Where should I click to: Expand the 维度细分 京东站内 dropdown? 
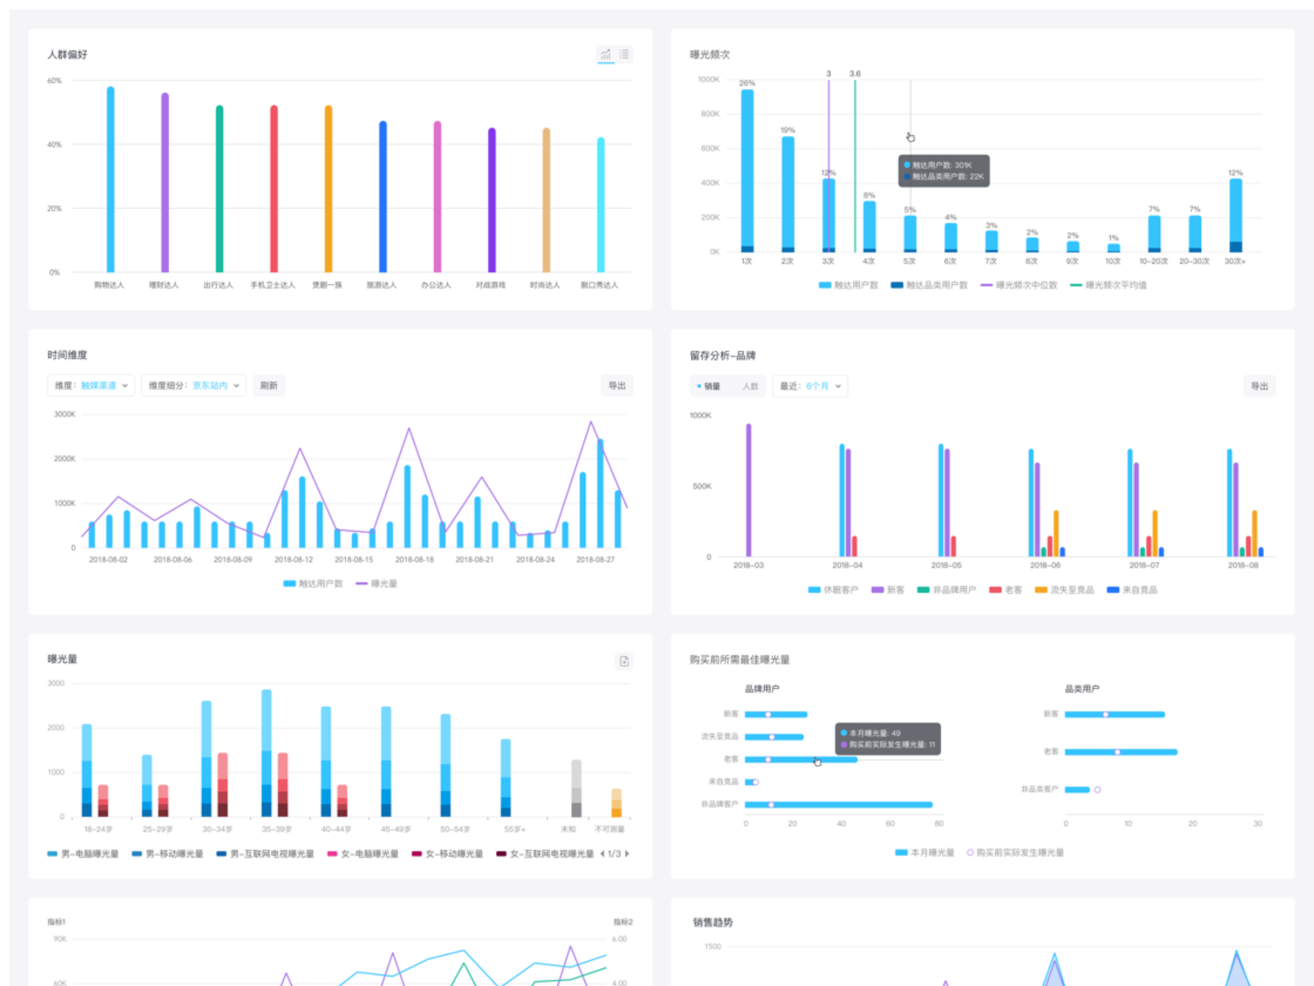[194, 385]
